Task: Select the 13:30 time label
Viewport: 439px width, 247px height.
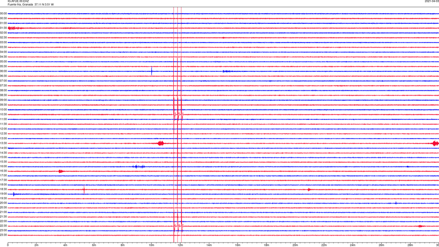Action: 3,143
